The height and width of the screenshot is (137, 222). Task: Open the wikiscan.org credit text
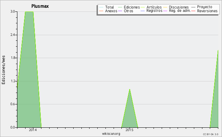click(x=111, y=134)
